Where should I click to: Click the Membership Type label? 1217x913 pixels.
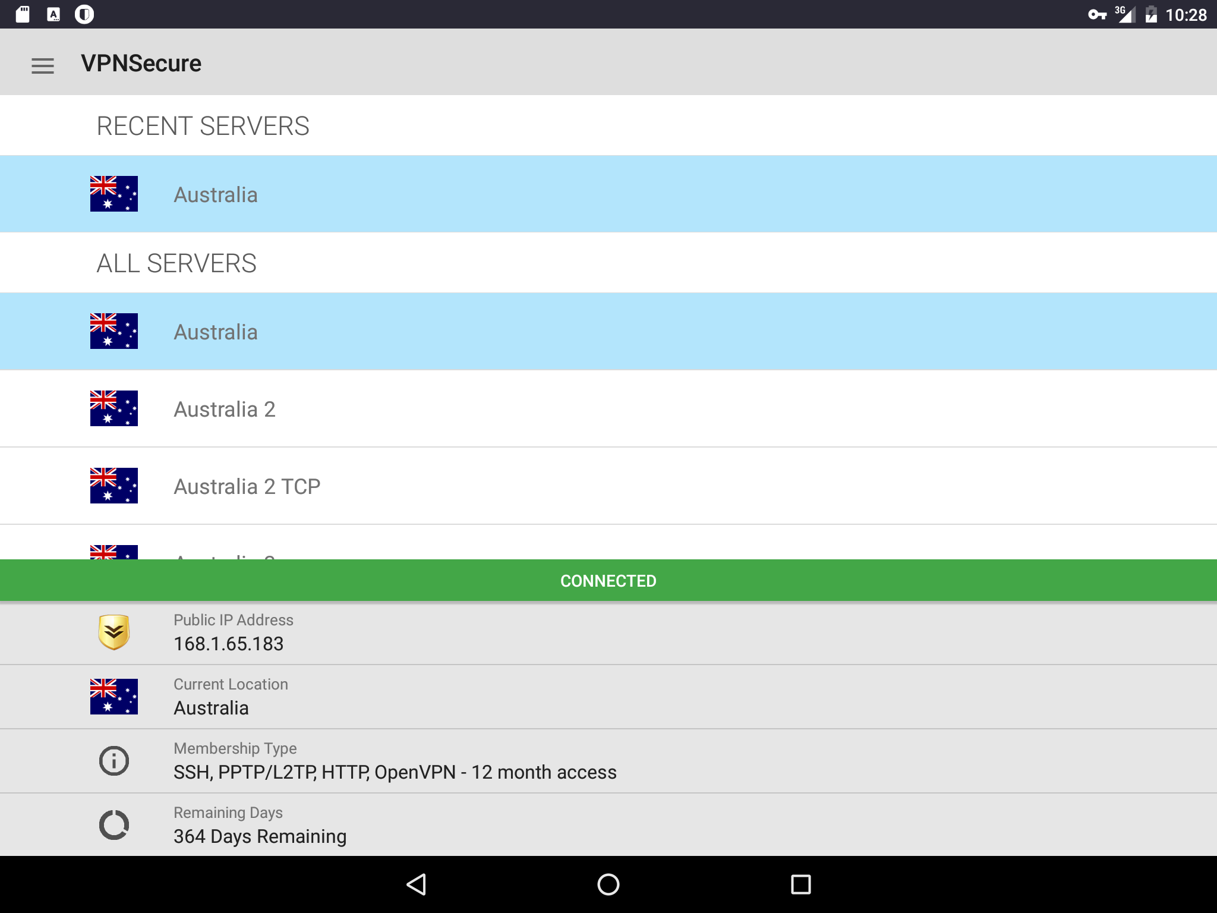tap(235, 748)
